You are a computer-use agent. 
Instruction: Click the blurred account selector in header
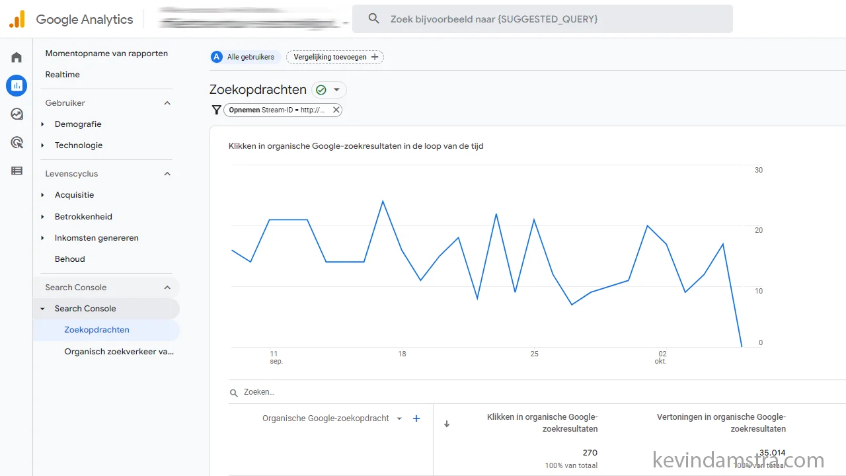(x=254, y=19)
